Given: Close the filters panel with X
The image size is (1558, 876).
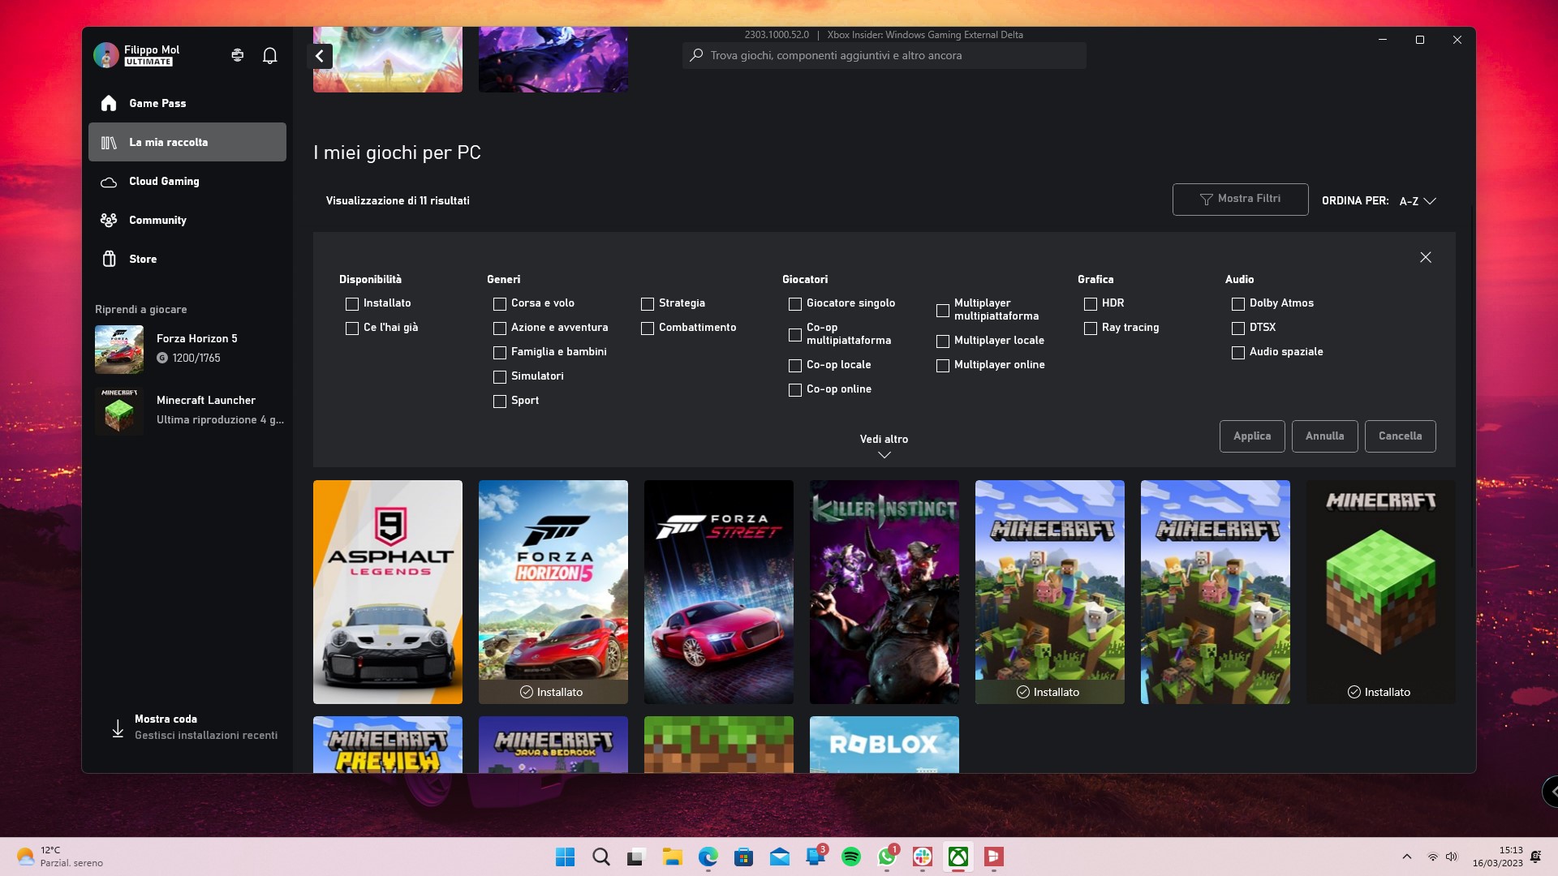Looking at the screenshot, I should point(1426,257).
